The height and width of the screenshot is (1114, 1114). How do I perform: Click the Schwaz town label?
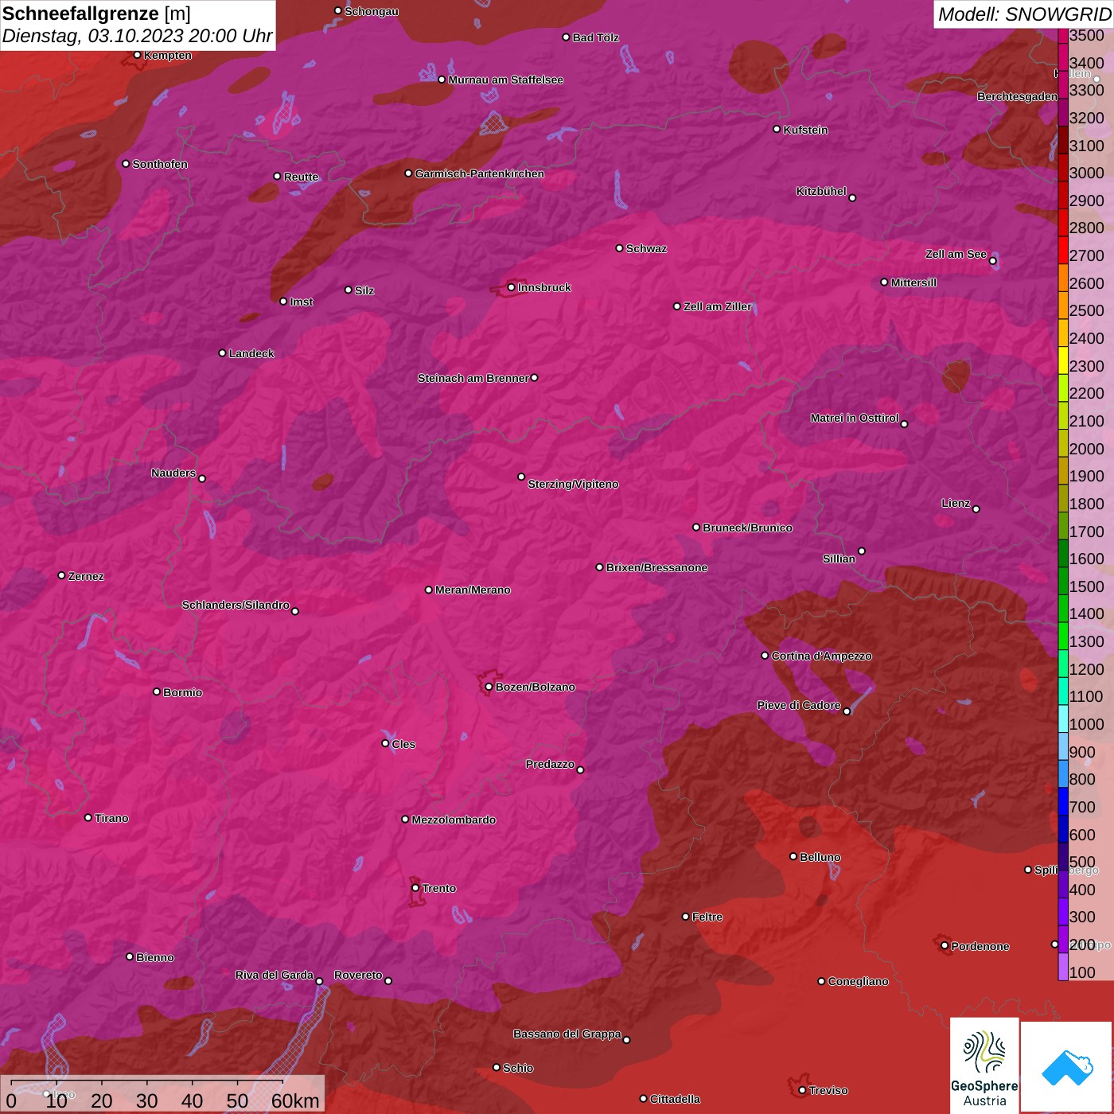[x=646, y=248]
